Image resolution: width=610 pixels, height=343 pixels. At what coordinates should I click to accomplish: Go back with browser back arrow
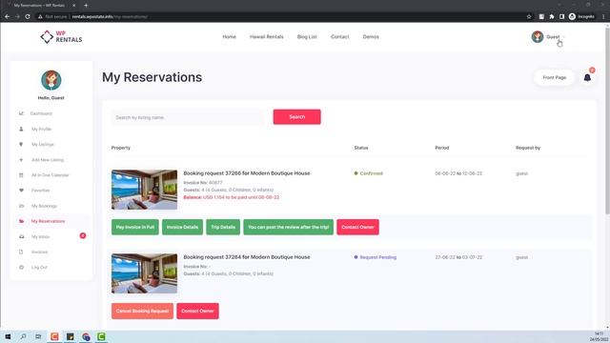pyautogui.click(x=7, y=17)
